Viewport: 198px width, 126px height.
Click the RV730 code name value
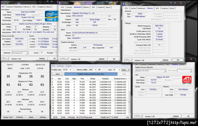point(153,80)
